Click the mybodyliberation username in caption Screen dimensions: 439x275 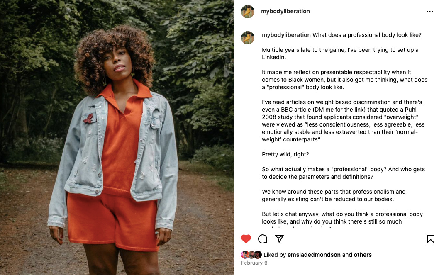pyautogui.click(x=286, y=35)
